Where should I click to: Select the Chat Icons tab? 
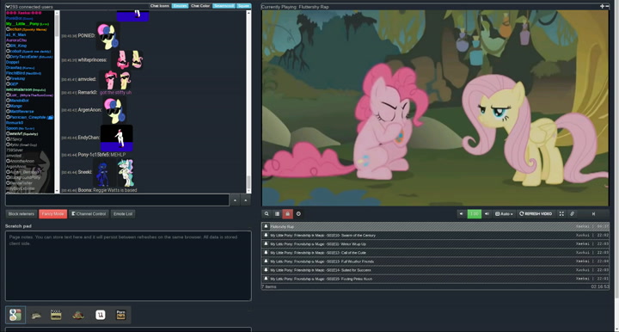[x=160, y=6]
